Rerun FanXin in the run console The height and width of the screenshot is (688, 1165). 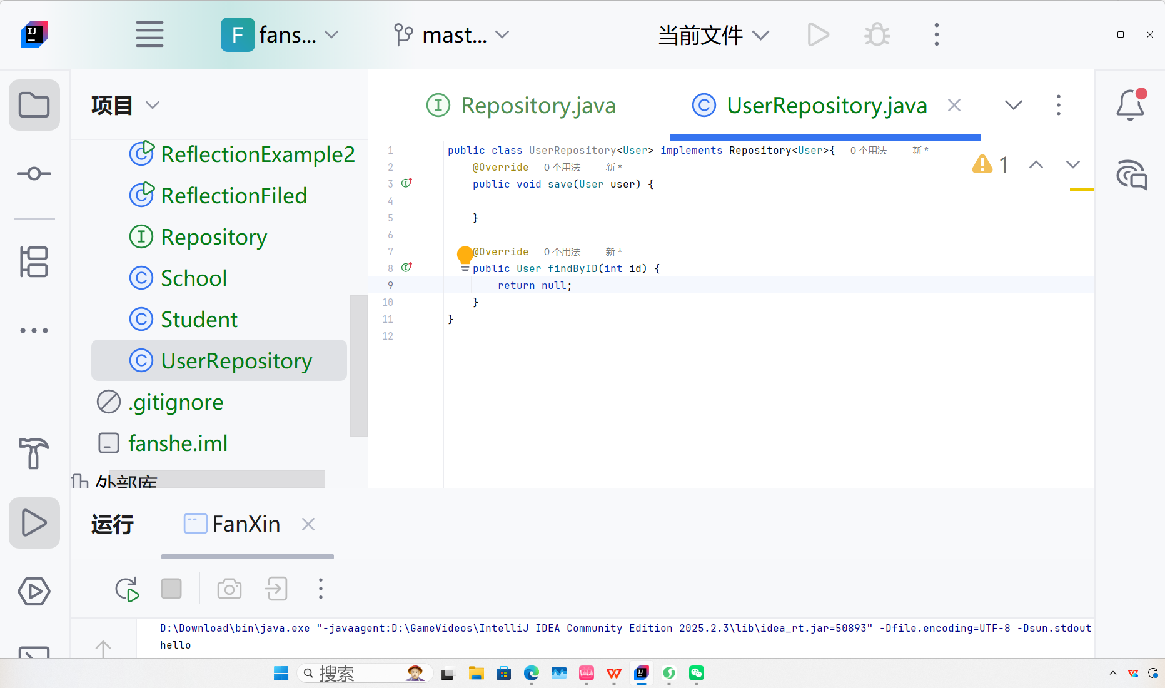pos(127,589)
